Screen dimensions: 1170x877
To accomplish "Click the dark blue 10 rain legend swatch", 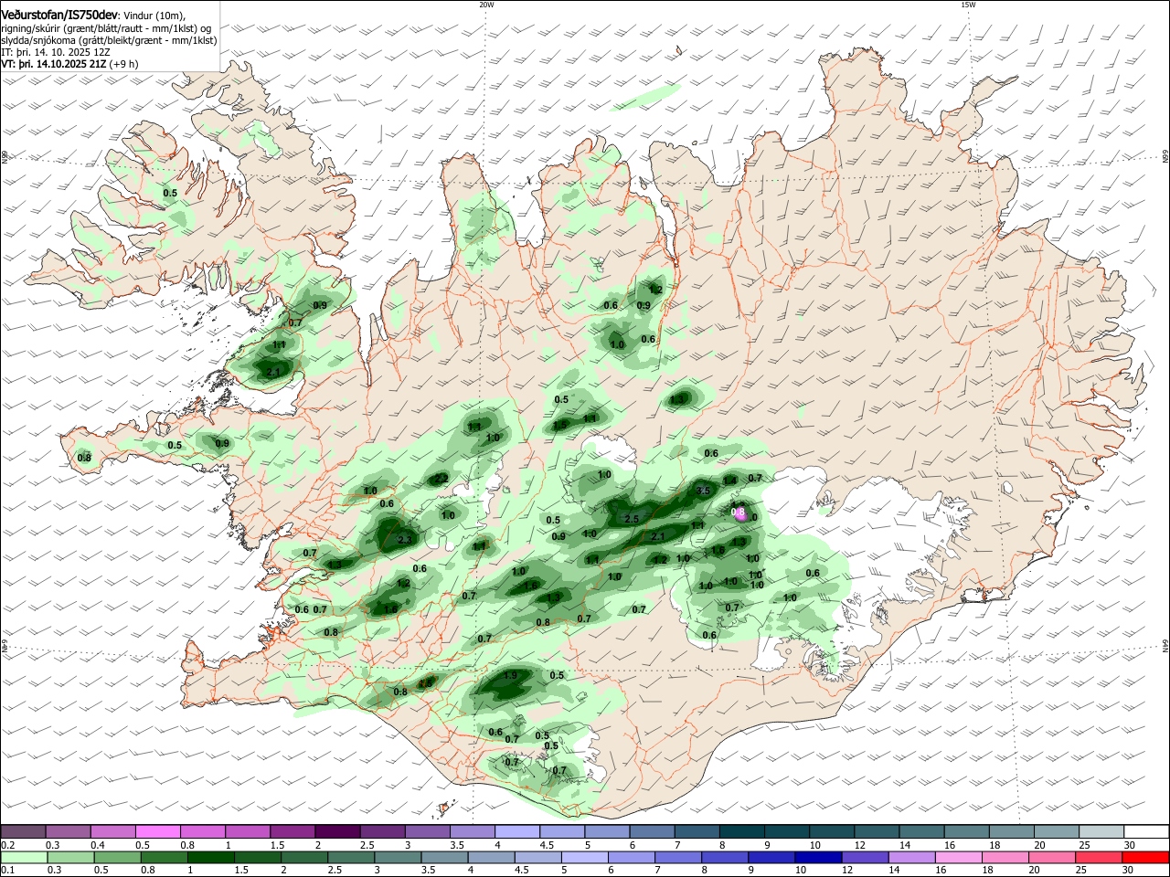I will click(818, 858).
